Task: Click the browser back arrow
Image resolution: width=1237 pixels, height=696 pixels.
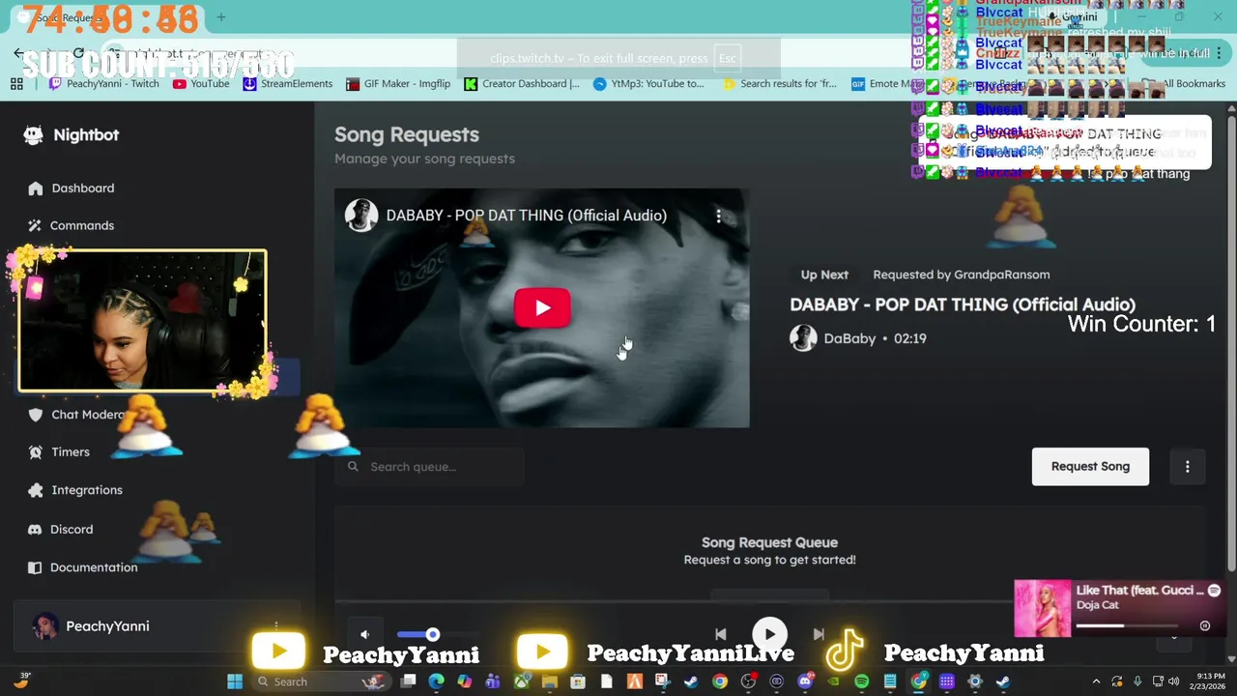Action: [18, 54]
